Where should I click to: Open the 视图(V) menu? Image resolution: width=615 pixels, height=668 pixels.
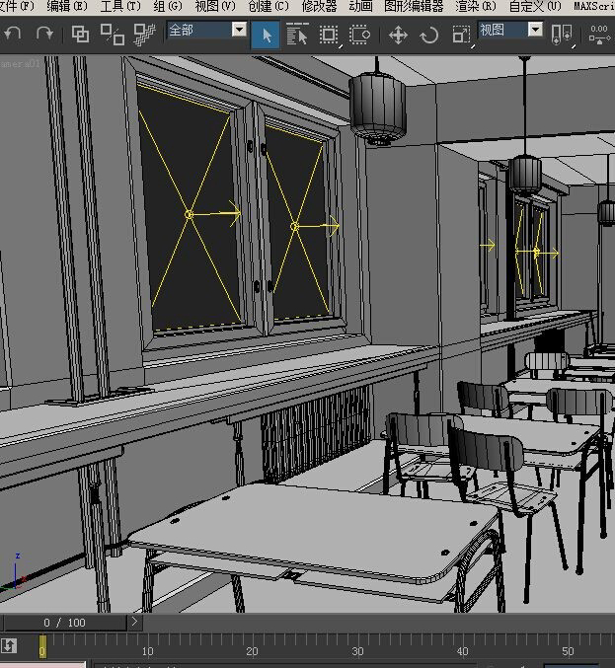click(215, 6)
